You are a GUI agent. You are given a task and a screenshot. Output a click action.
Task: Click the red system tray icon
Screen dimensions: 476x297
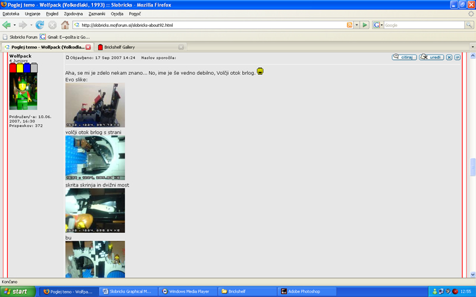pyautogui.click(x=455, y=292)
